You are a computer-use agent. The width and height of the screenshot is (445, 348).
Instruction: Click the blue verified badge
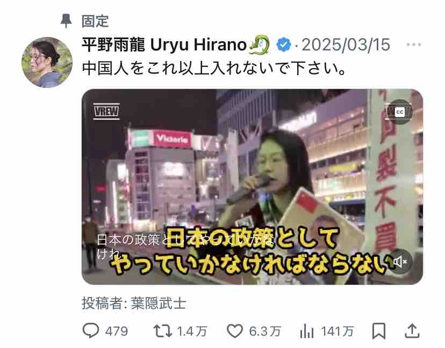(284, 45)
